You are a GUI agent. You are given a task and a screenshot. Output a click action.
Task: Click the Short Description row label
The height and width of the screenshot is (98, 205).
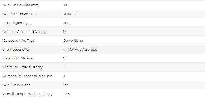[x=17, y=50]
